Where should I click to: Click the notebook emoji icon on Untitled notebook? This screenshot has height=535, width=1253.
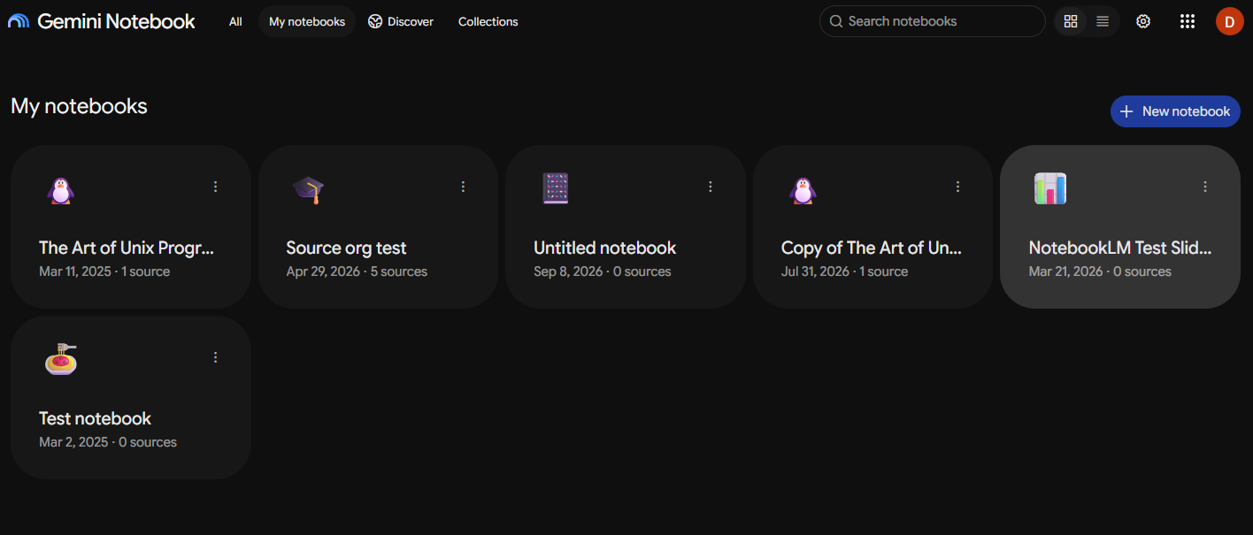pyautogui.click(x=555, y=188)
